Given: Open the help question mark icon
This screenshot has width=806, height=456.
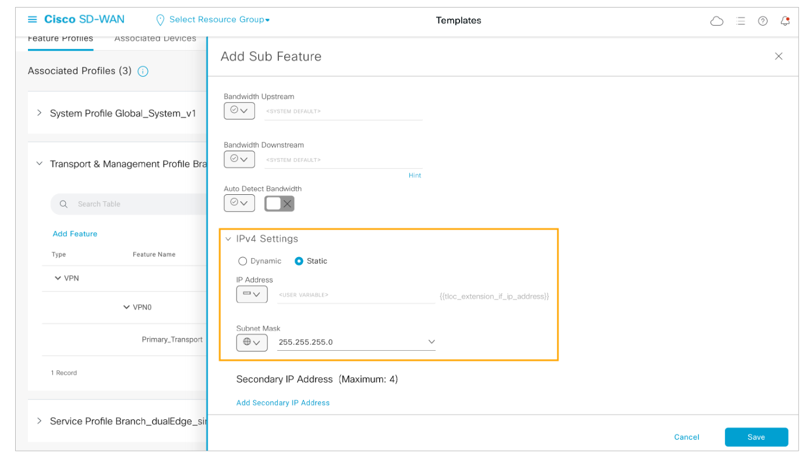Looking at the screenshot, I should 762,21.
